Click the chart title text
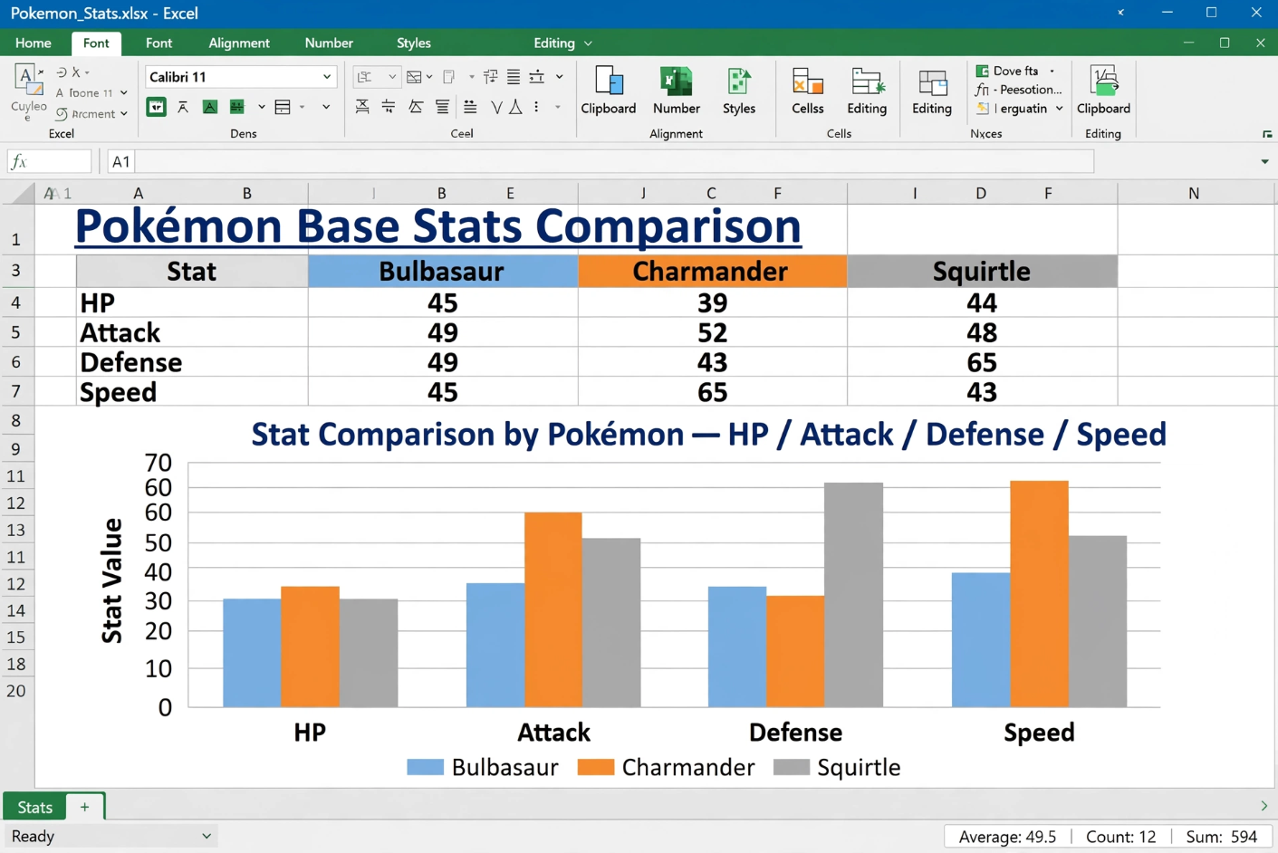 pyautogui.click(x=708, y=435)
